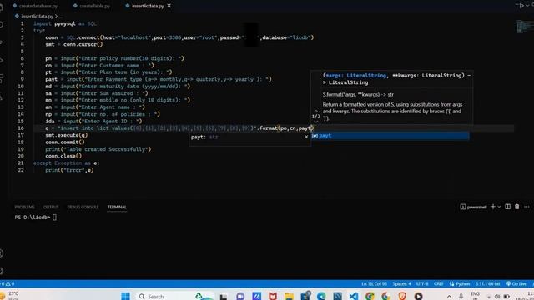Open the McAfee taskbar icon
Viewport: 534px width, 300px height.
273,296
